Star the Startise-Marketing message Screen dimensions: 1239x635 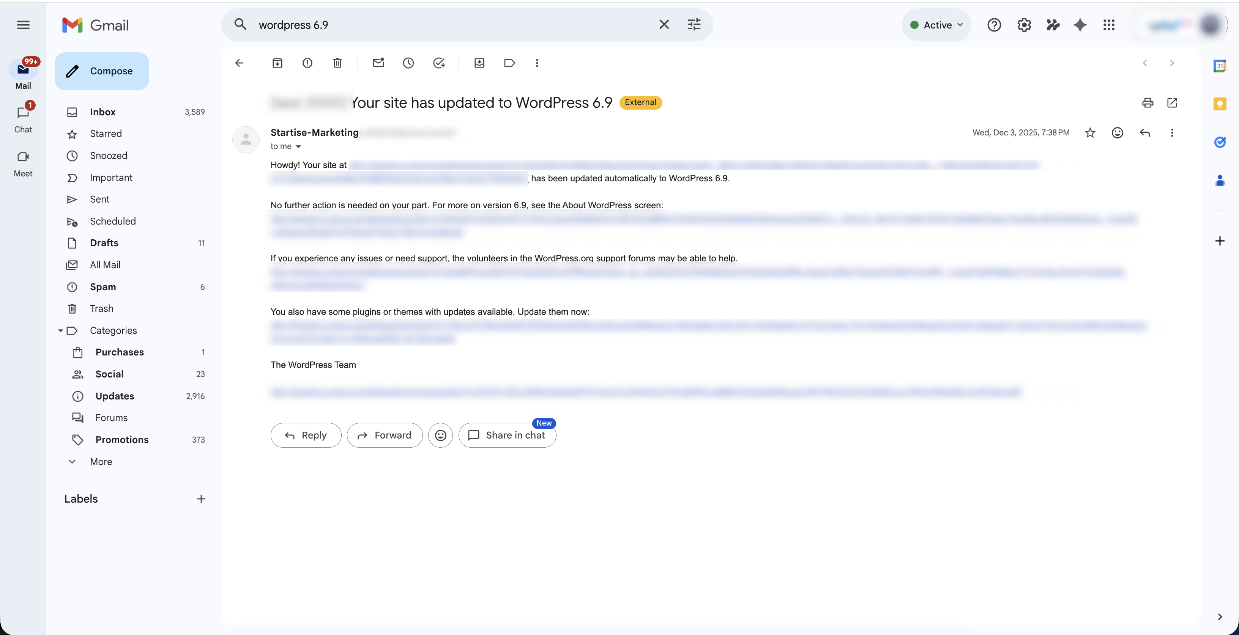click(x=1090, y=133)
